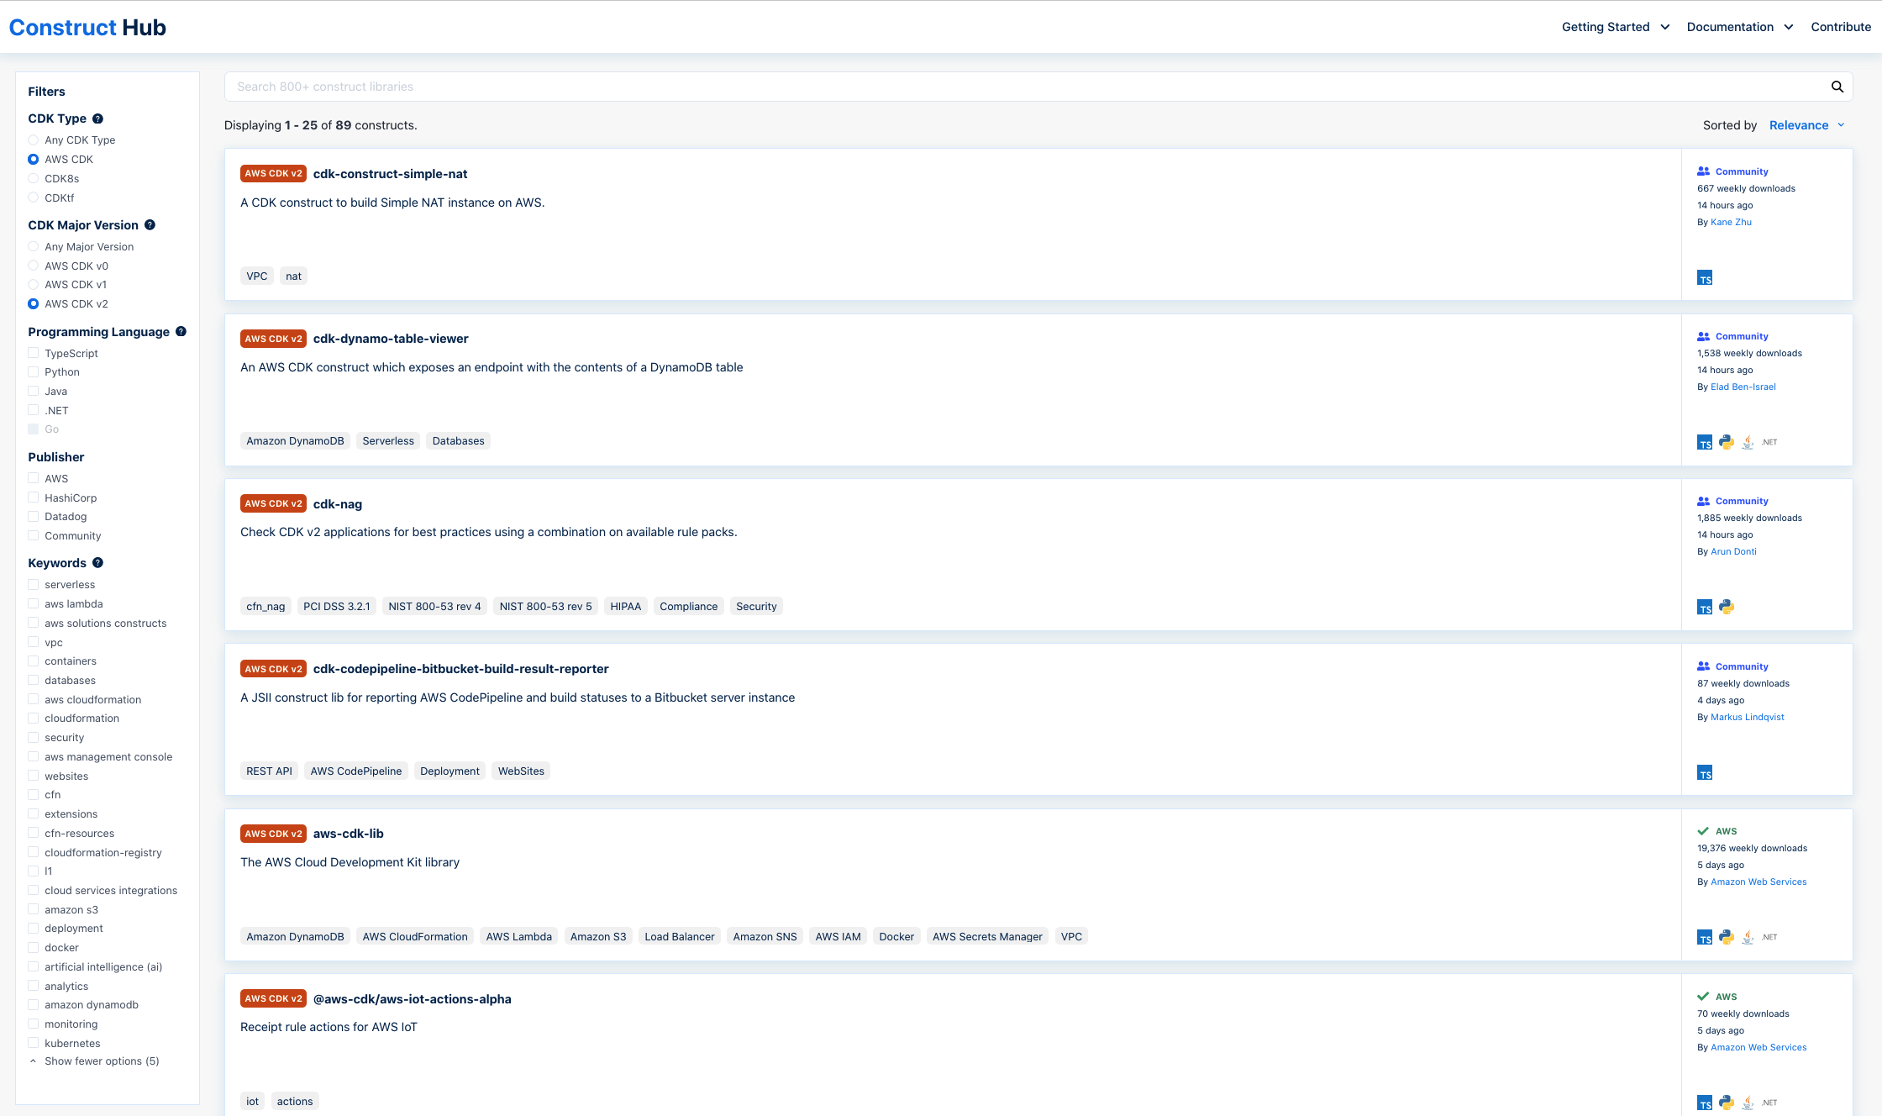Open the cdk-nag package link

[x=337, y=504]
